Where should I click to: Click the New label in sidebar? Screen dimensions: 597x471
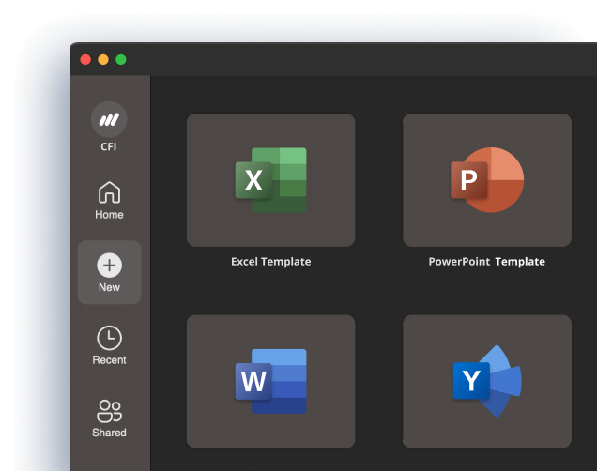coord(109,287)
